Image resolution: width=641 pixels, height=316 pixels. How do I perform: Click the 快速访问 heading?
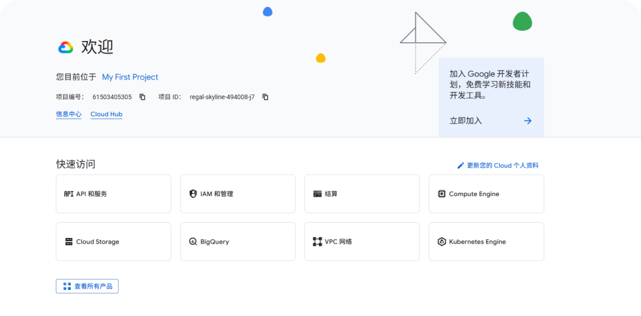pyautogui.click(x=75, y=165)
